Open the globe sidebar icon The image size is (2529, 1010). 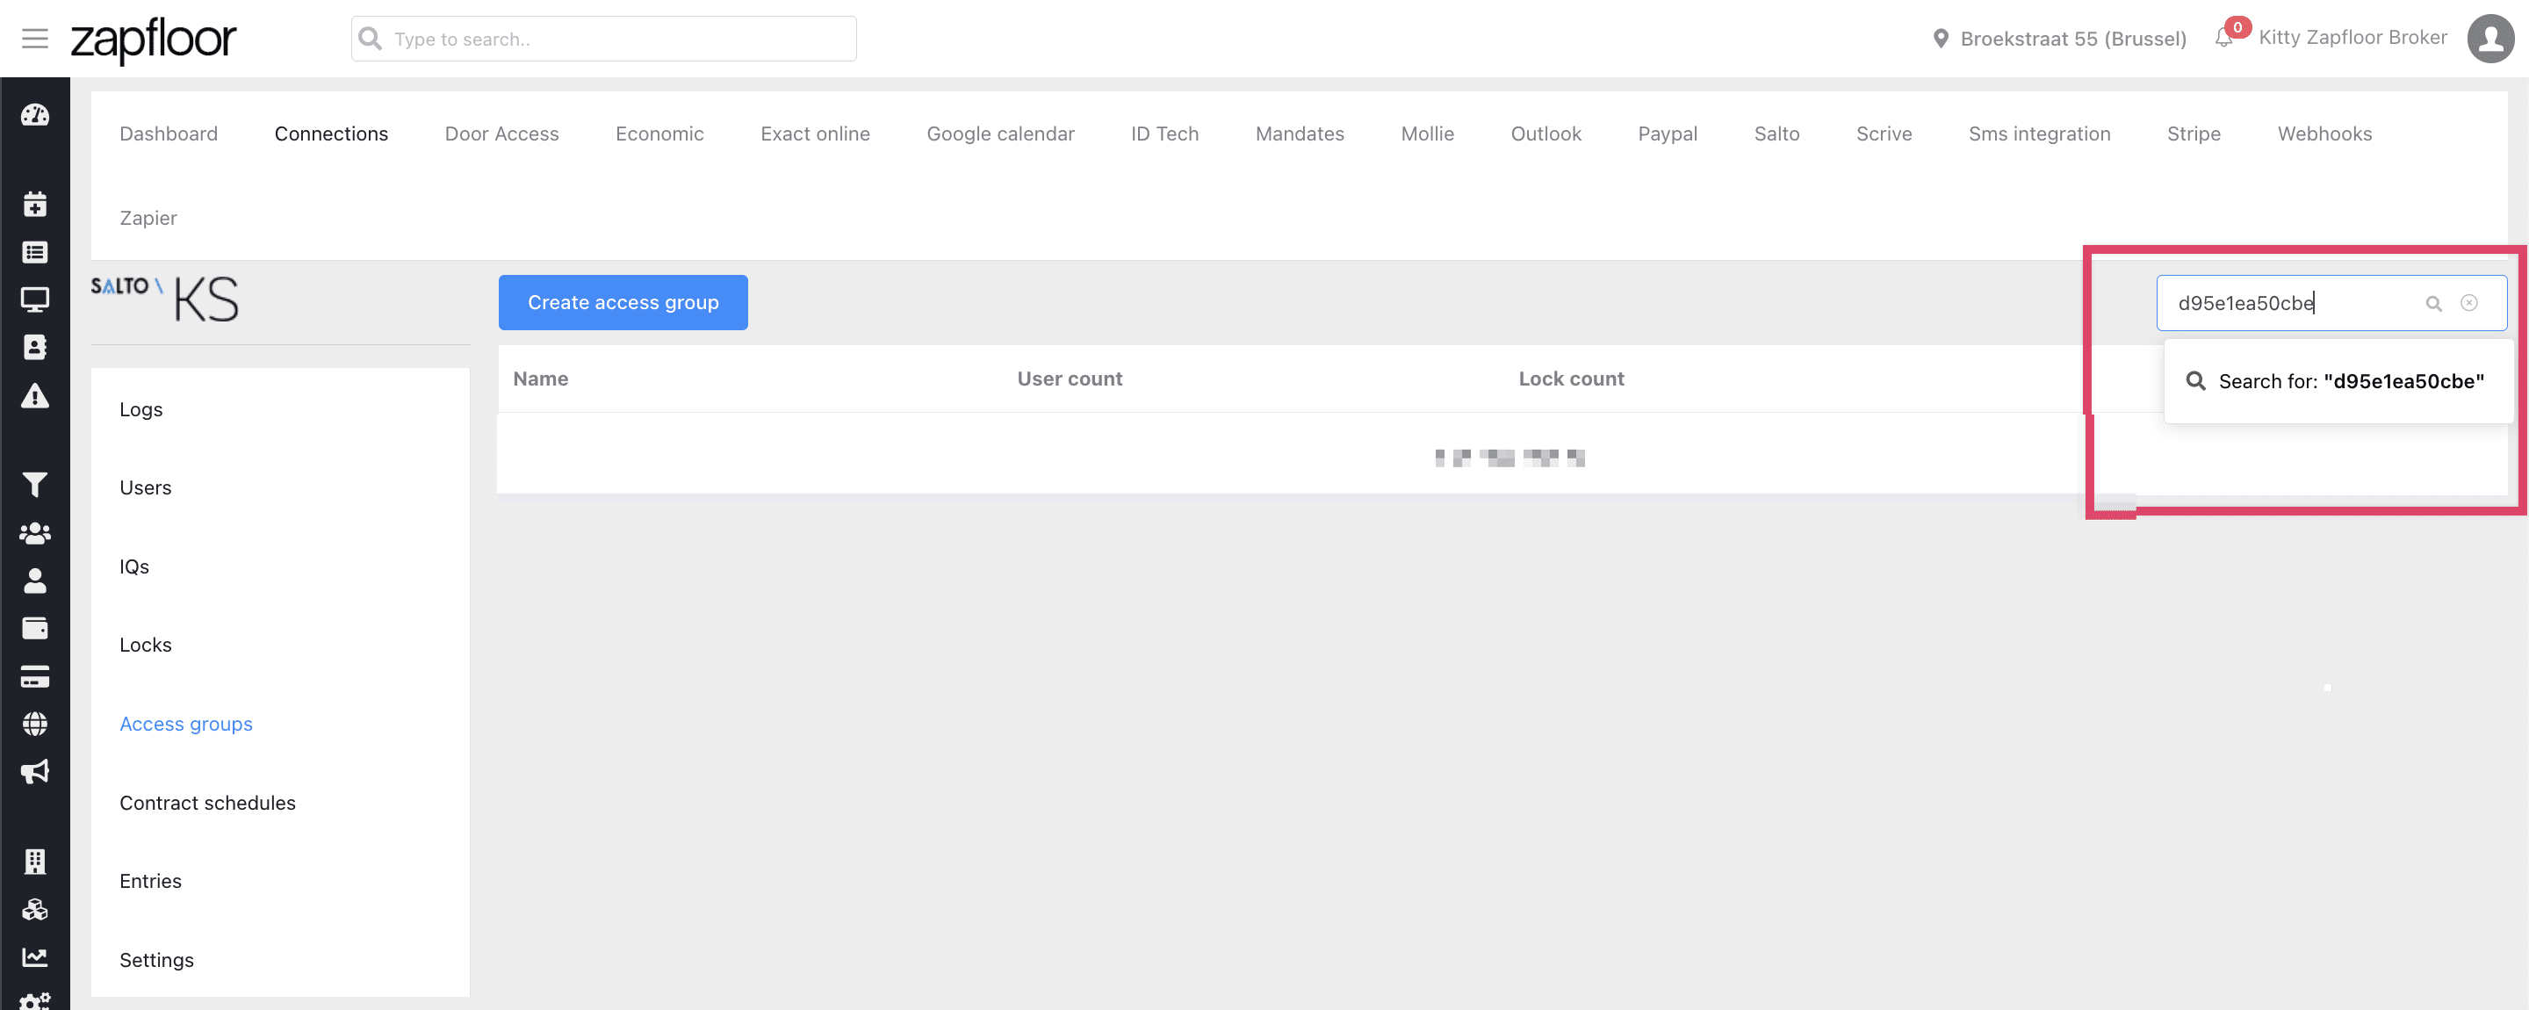34,724
